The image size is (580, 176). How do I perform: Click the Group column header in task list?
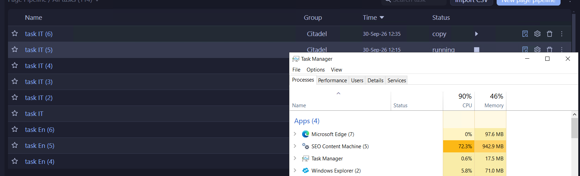coord(313,18)
